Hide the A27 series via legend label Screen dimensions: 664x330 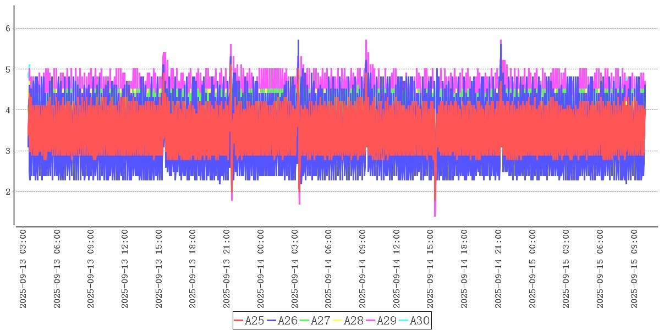(320, 321)
